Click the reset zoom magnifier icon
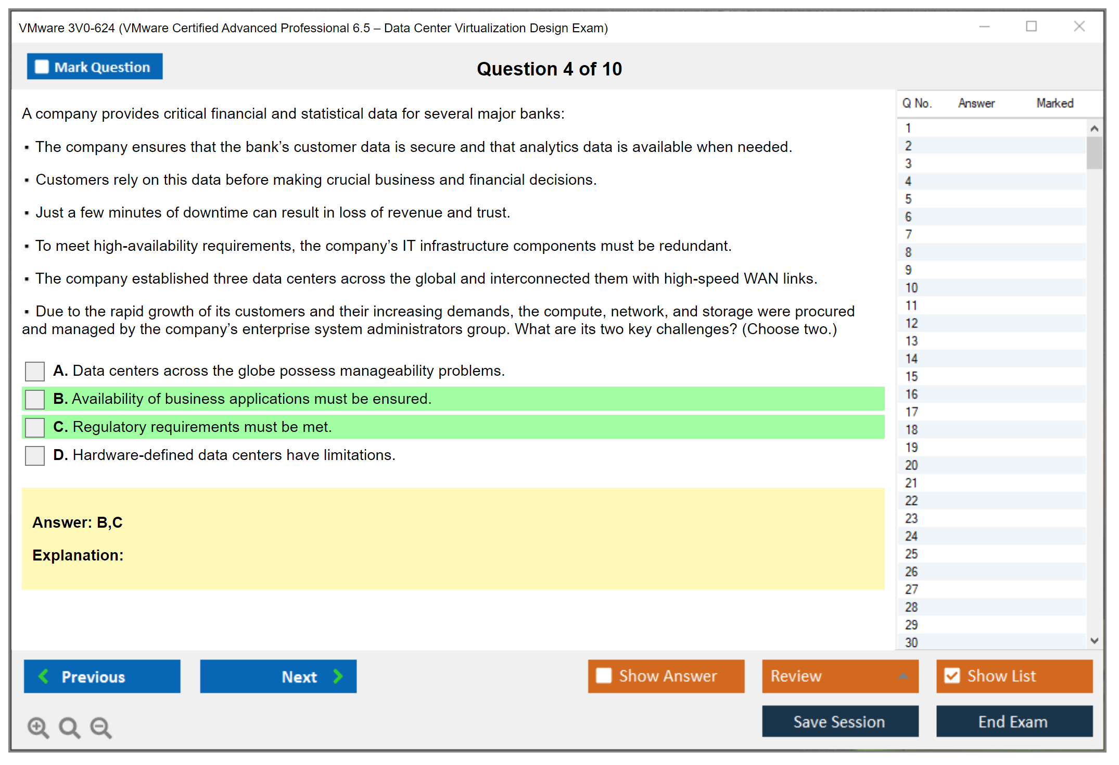The image size is (1119, 765). coord(69,727)
